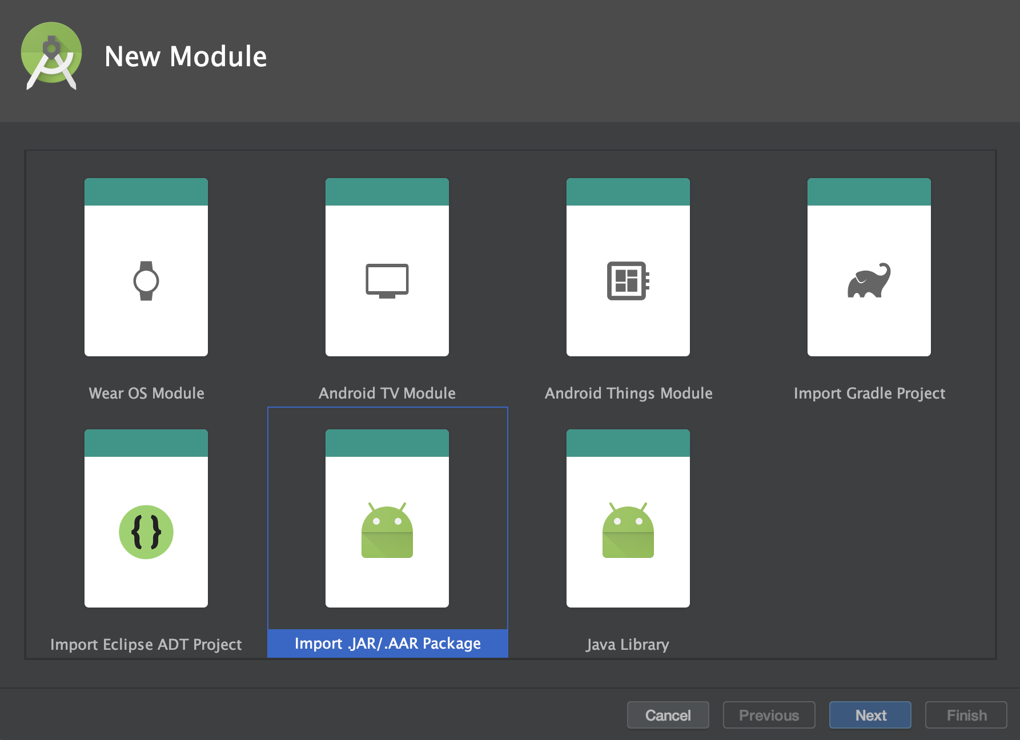The width and height of the screenshot is (1020, 740).
Task: Select the Java Library android icon
Action: click(628, 530)
